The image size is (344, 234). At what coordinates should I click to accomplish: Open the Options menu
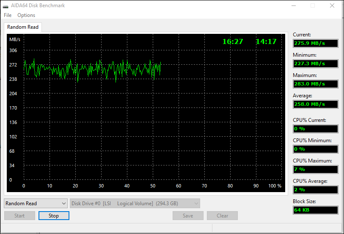[26, 15]
